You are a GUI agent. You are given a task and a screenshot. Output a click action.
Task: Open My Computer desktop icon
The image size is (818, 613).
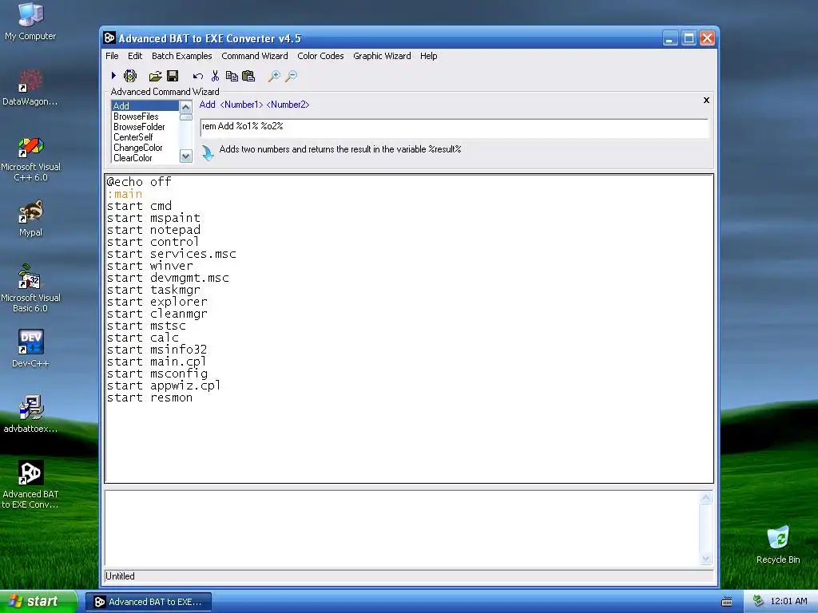tap(30, 22)
